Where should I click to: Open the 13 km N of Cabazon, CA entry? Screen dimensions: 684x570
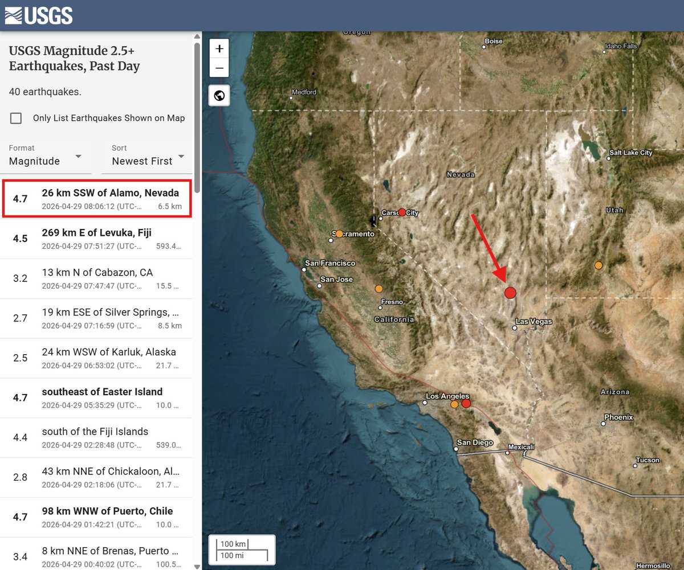click(96, 278)
